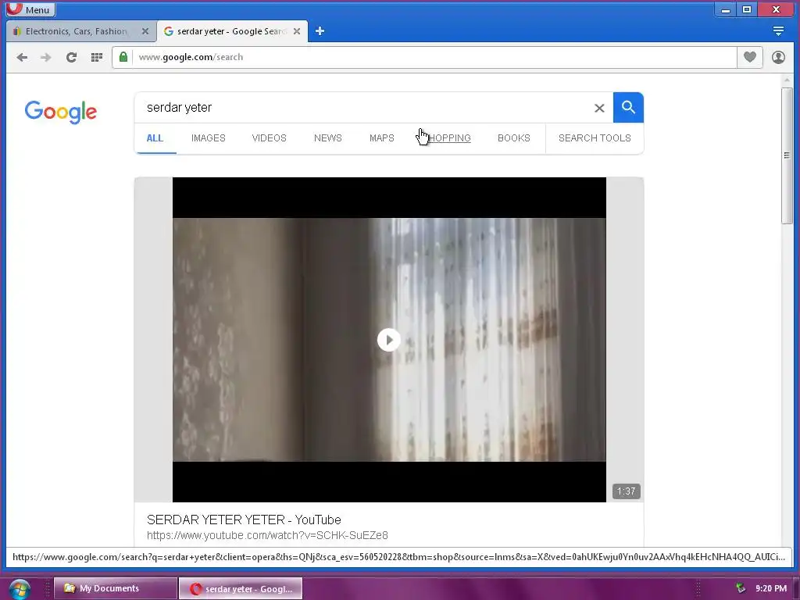Switch to Electronics, Cars, Fashion tab

(76, 31)
